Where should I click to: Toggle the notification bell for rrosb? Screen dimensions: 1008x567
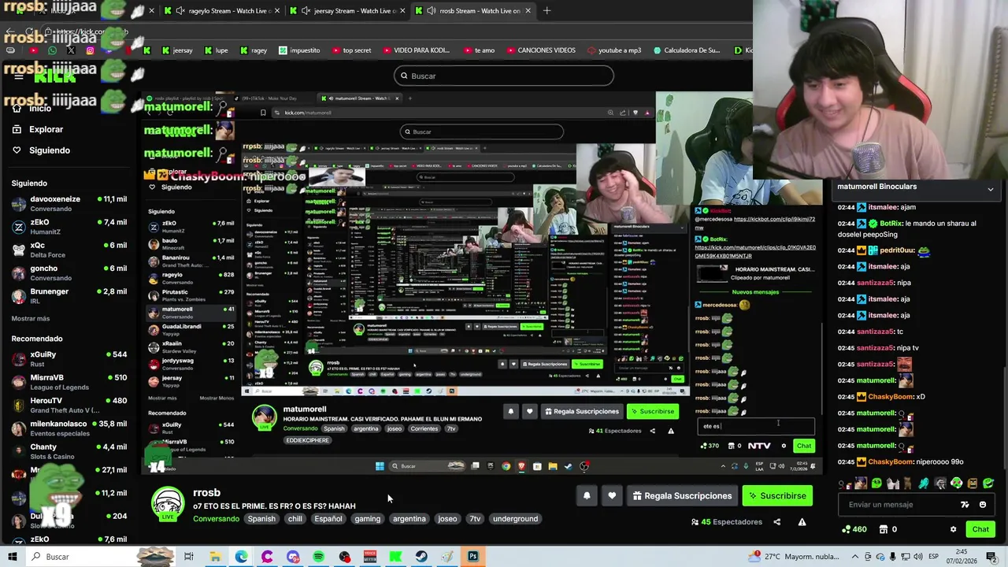click(x=587, y=495)
